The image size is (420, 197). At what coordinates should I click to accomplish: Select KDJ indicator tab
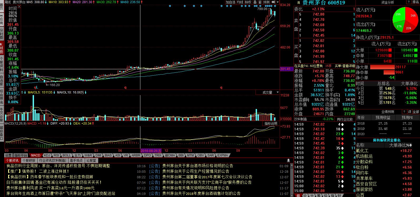tap(47, 155)
